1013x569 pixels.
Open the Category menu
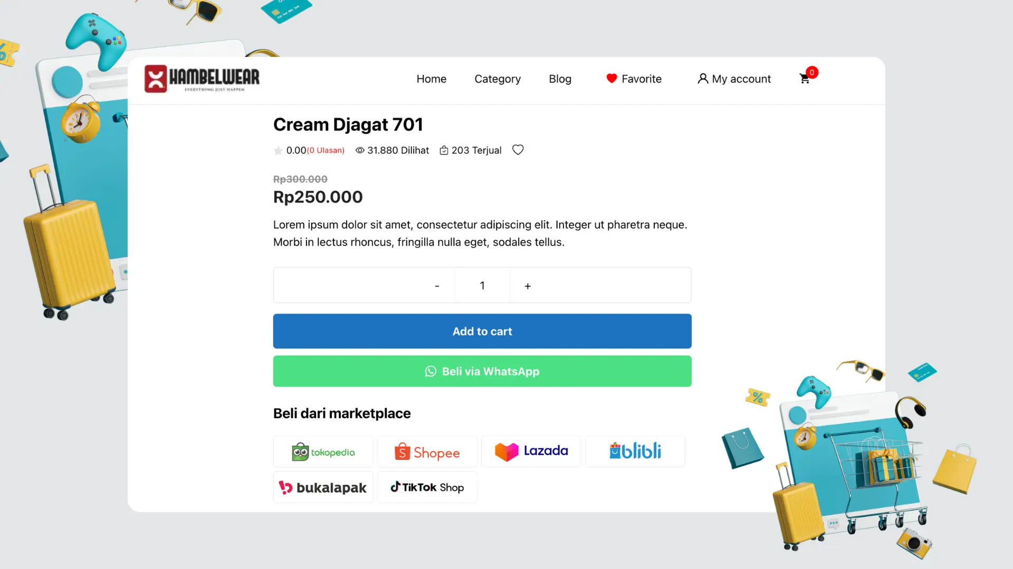pyautogui.click(x=498, y=79)
